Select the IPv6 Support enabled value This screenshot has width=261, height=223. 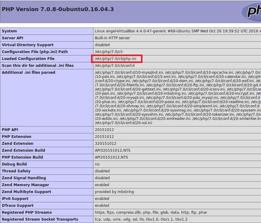tap(102, 199)
